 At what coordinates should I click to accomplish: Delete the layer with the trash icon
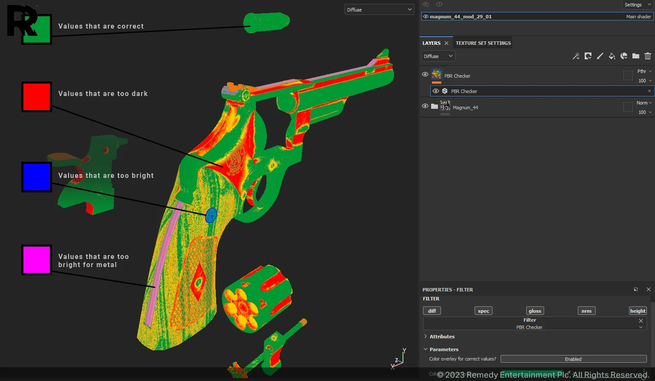coord(648,56)
